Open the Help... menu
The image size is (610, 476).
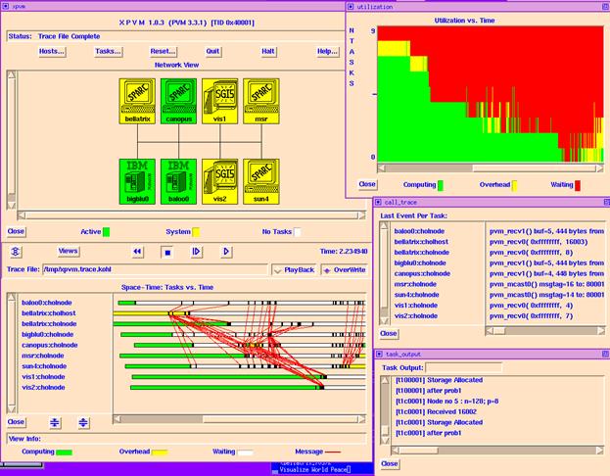(x=327, y=51)
